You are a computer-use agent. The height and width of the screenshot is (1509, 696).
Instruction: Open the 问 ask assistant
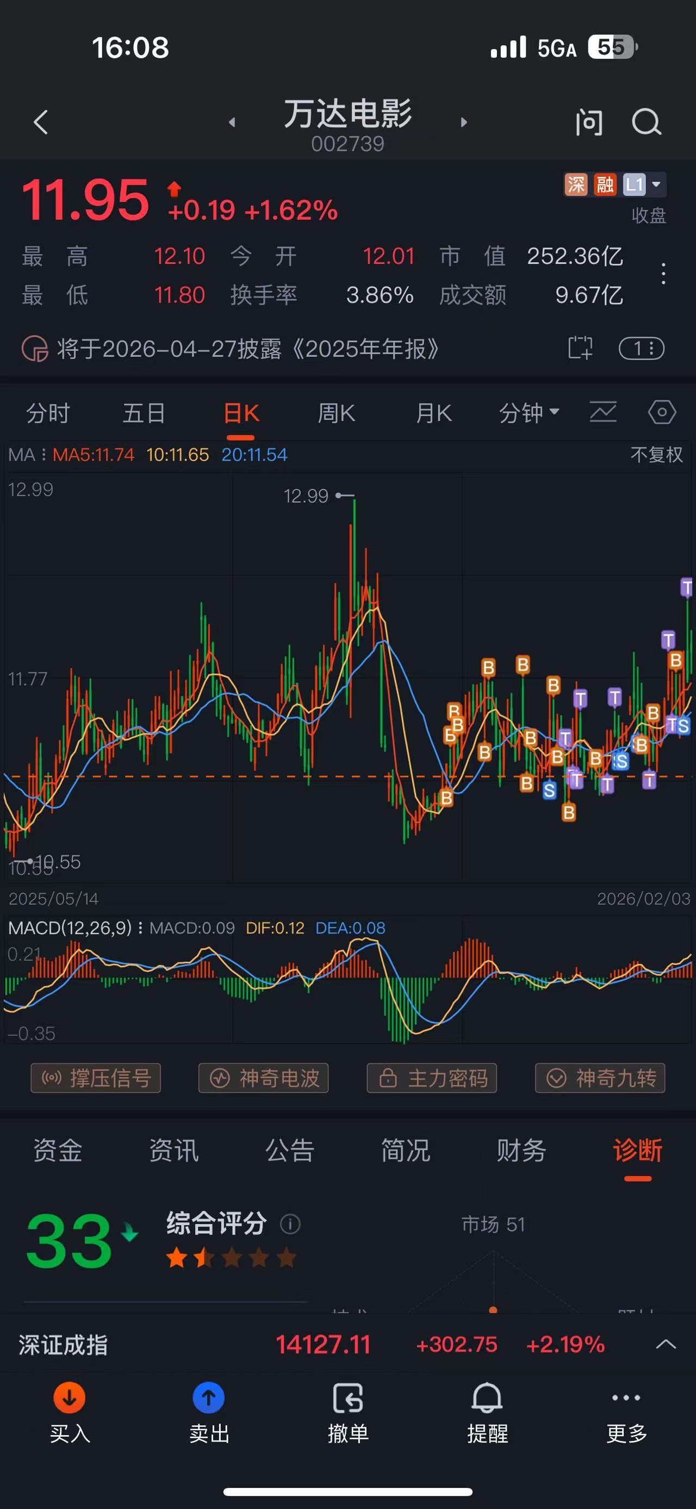click(x=588, y=122)
